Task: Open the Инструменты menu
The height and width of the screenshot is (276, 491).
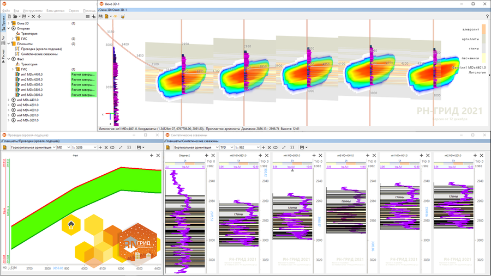Action: [x=33, y=10]
